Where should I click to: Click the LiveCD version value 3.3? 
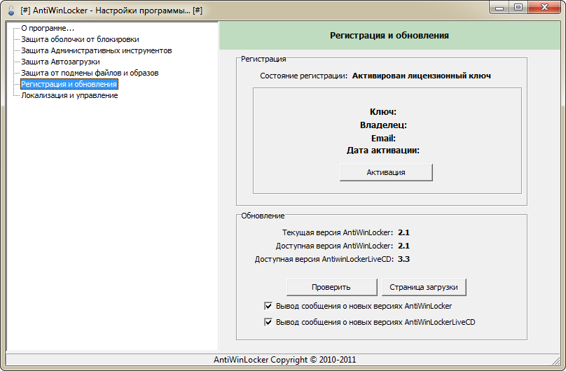click(x=403, y=259)
